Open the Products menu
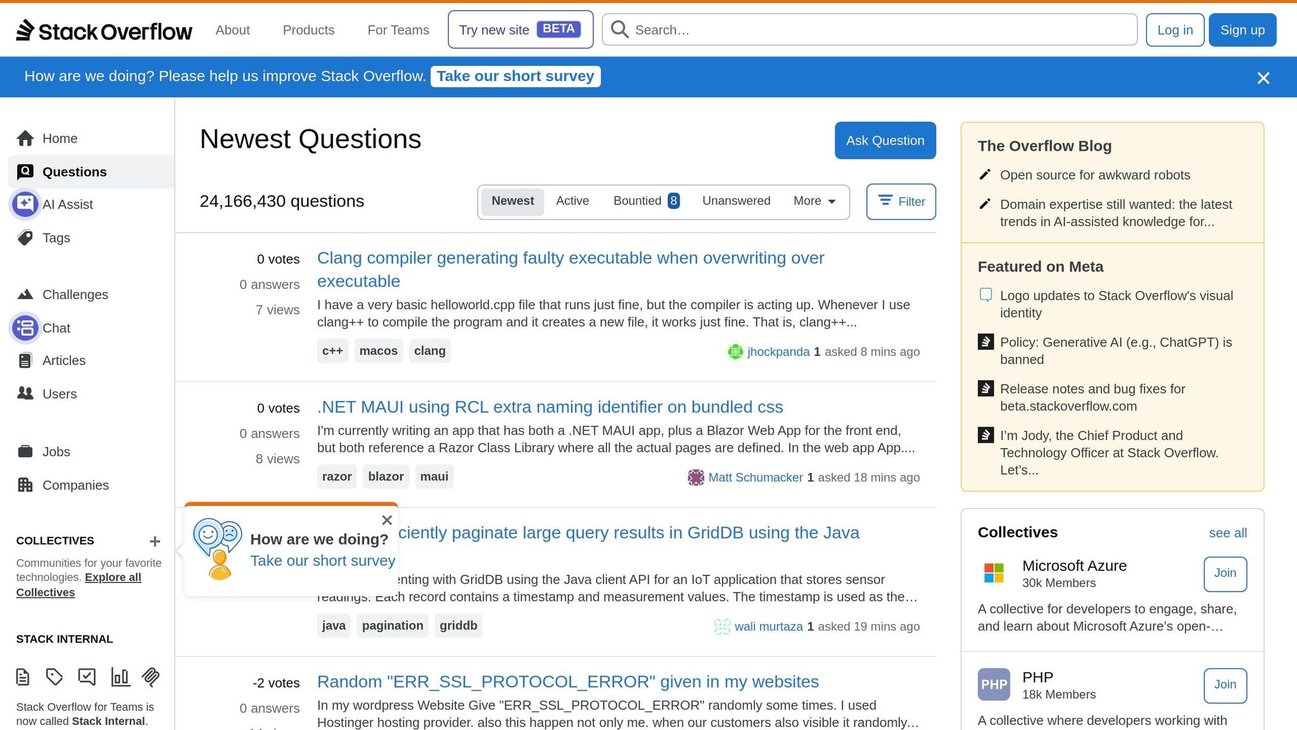Image resolution: width=1297 pixels, height=730 pixels. [308, 30]
